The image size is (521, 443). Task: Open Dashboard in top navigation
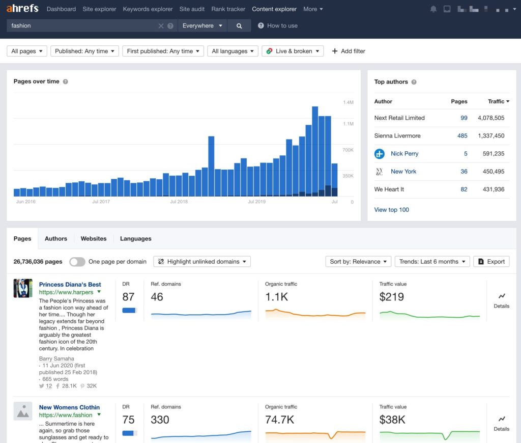61,9
